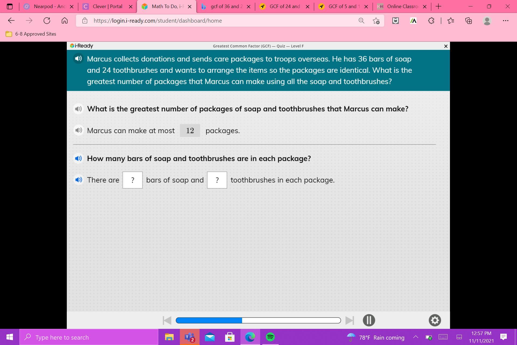Open the 6-8 Approved Sites bookmarks folder

coord(31,34)
